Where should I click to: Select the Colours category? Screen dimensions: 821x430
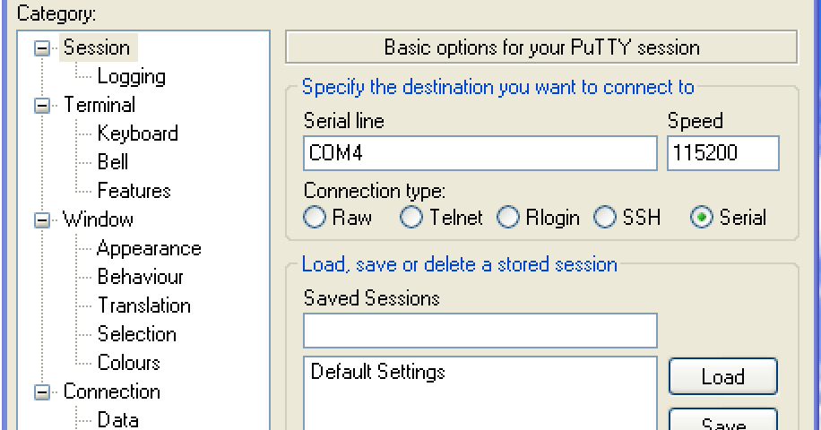[x=129, y=364]
